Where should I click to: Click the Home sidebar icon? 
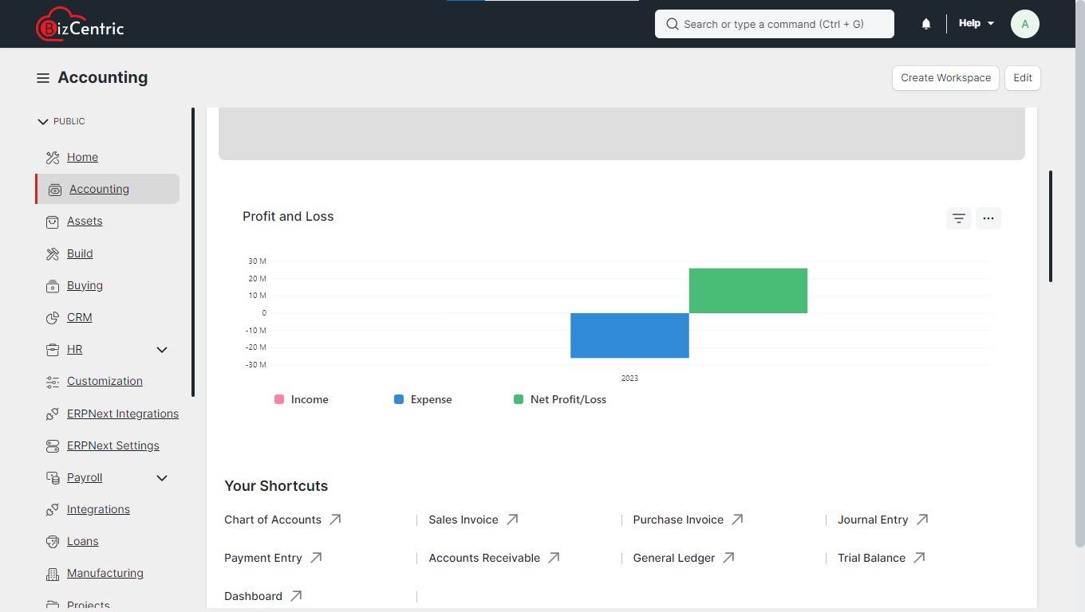click(53, 158)
